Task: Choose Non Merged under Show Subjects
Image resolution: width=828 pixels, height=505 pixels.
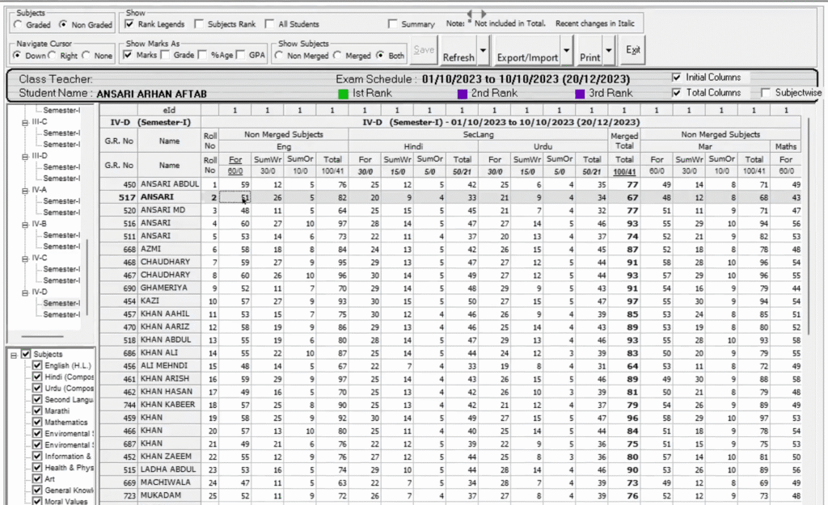Action: coord(278,55)
